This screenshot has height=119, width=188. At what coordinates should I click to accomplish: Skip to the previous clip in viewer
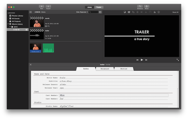138,60
